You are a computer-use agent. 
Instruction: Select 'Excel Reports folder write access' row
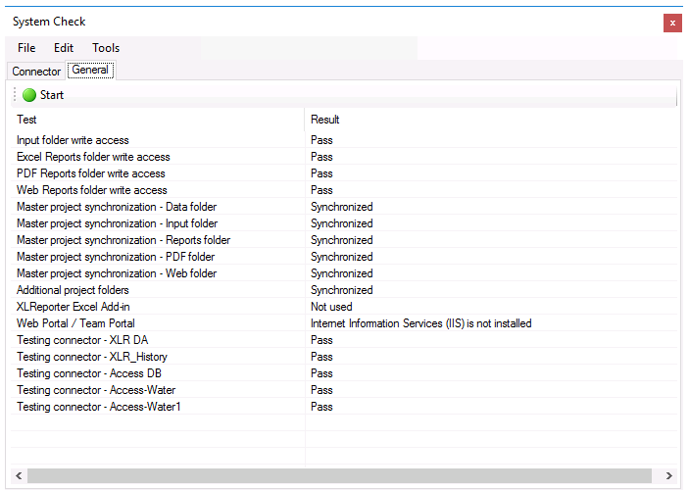[344, 157]
